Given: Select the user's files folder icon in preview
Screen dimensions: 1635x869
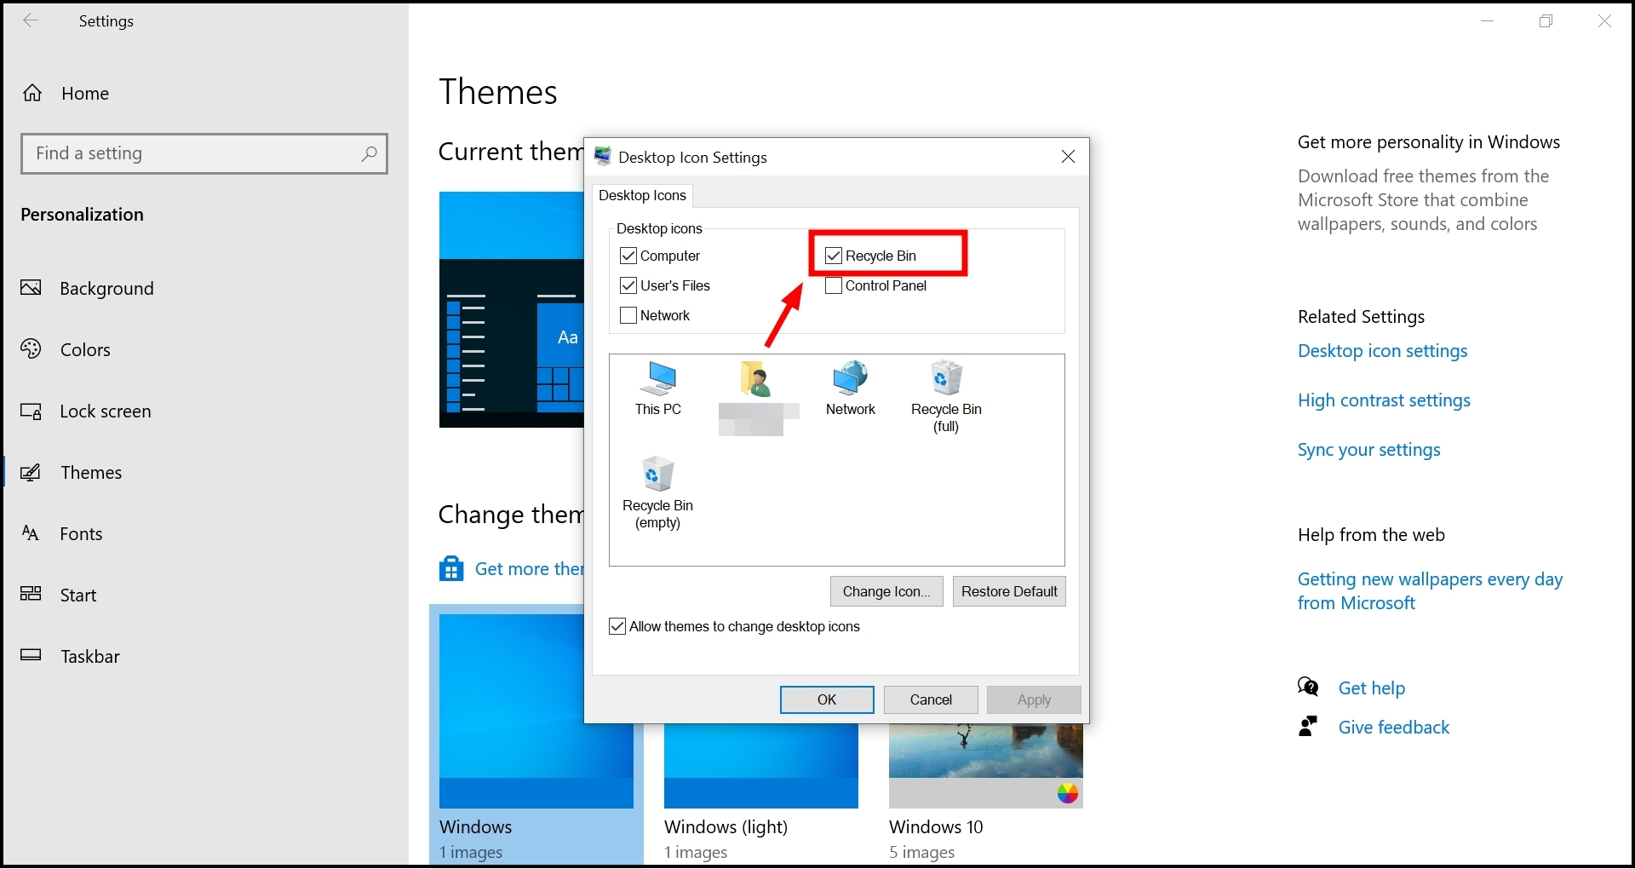Looking at the screenshot, I should pyautogui.click(x=755, y=379).
